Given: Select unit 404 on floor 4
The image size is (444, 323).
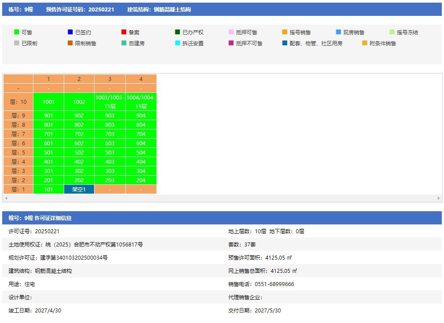Looking at the screenshot, I should pos(141,162).
